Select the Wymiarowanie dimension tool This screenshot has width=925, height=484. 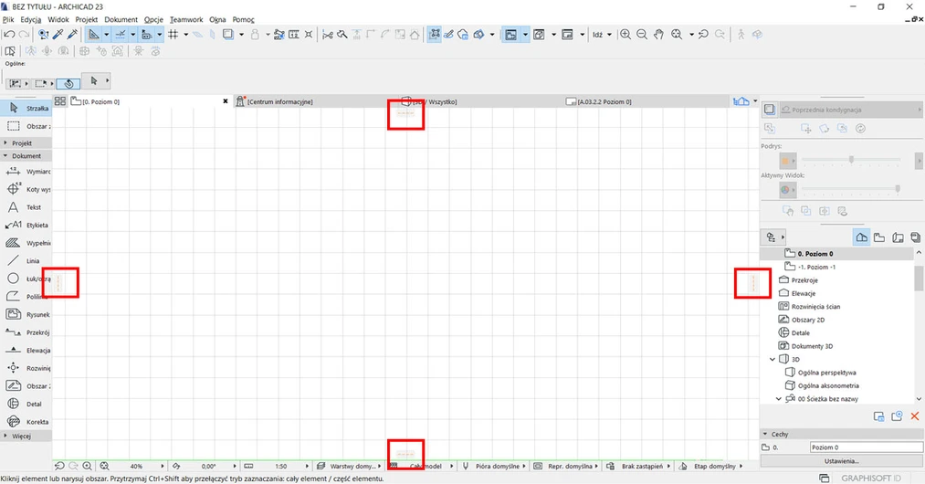coord(26,172)
